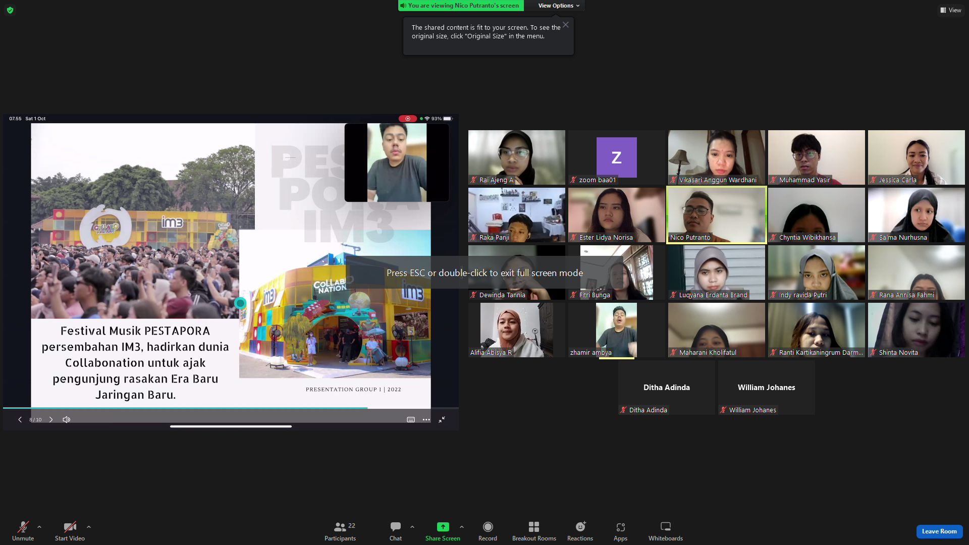
Task: Open the slide more options ellipsis
Action: pos(426,419)
